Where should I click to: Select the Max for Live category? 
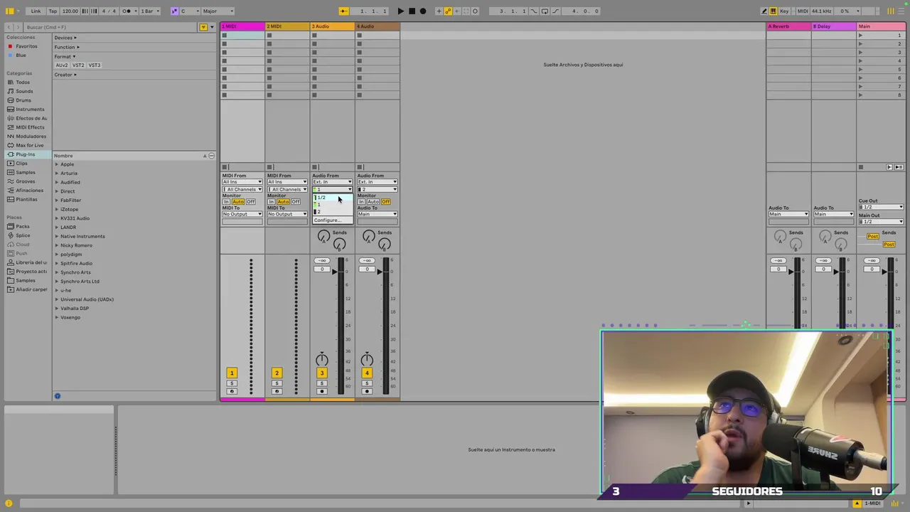click(x=29, y=145)
